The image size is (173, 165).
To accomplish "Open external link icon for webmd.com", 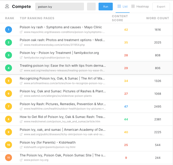I will coord(21,96).
